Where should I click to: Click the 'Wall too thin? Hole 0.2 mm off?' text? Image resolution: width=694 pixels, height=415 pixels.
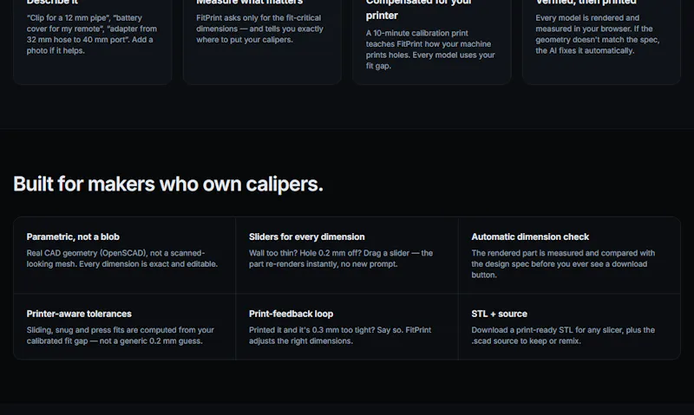pyautogui.click(x=341, y=258)
